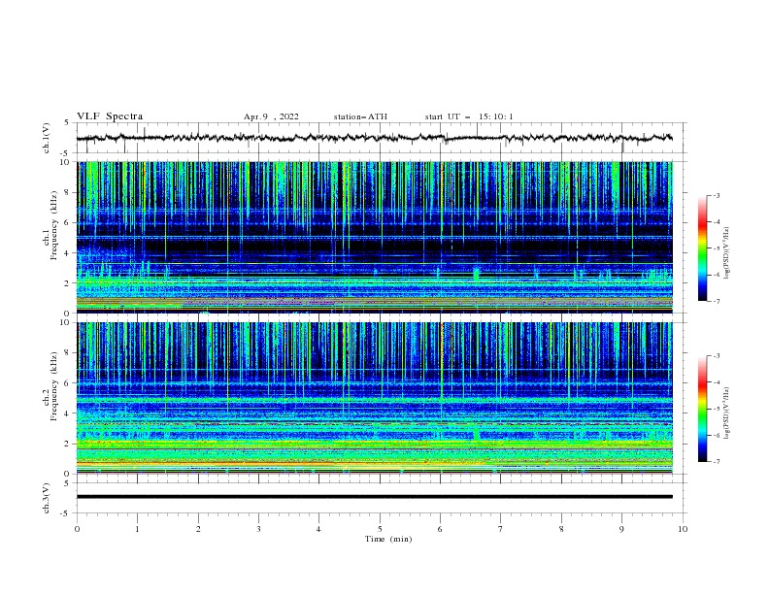Click the flat black ch.3 voltage trace
The image size is (769, 594).
click(374, 497)
